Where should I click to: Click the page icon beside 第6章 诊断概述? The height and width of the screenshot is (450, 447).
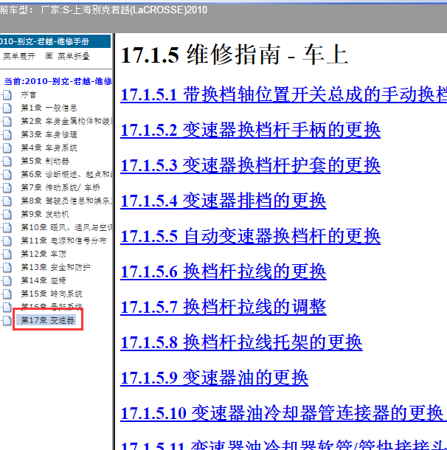7,175
